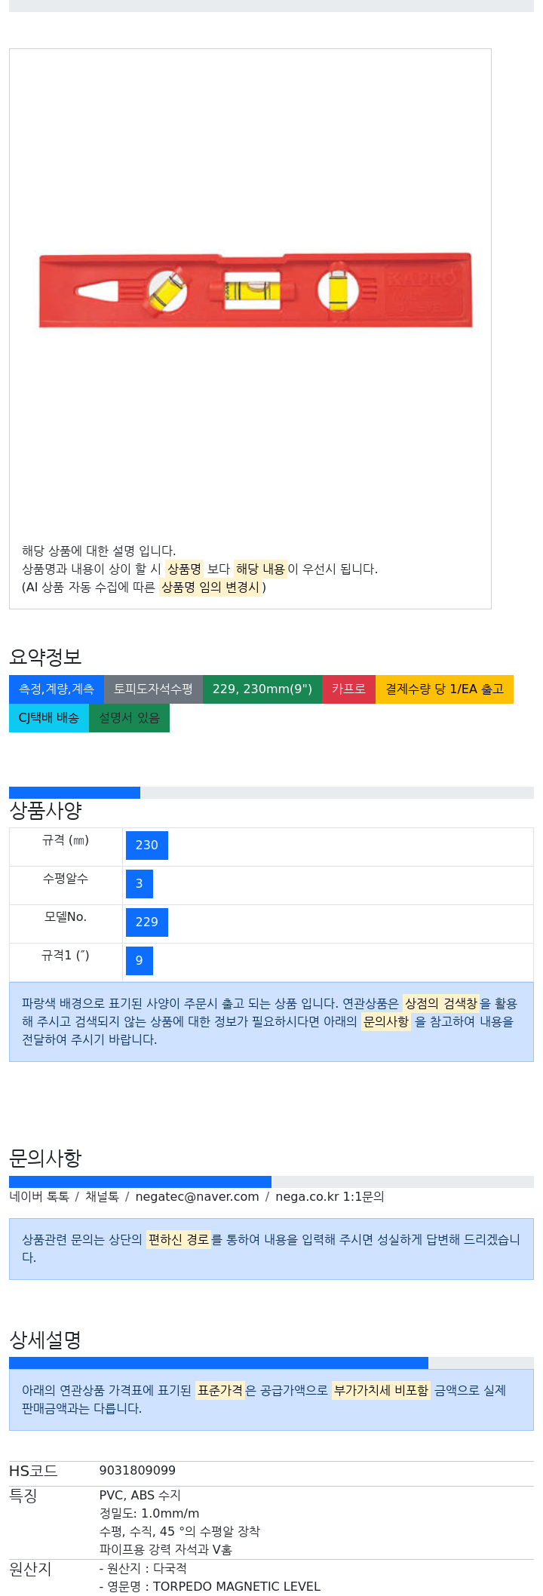Select the 측정,계량,계측 category tag
The height and width of the screenshot is (1596, 543).
[57, 689]
